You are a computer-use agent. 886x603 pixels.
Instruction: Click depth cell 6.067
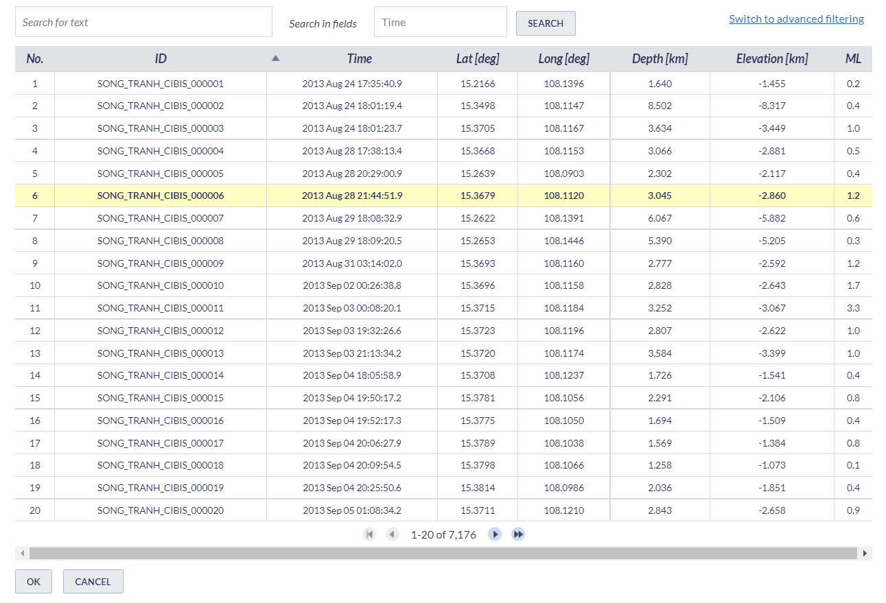click(x=660, y=218)
